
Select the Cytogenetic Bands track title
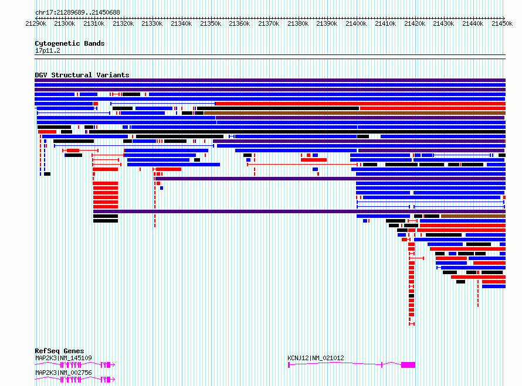click(70, 43)
